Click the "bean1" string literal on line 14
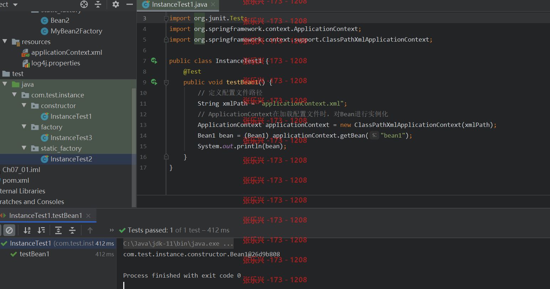Screen dimensions: 550x289 click(x=393, y=135)
